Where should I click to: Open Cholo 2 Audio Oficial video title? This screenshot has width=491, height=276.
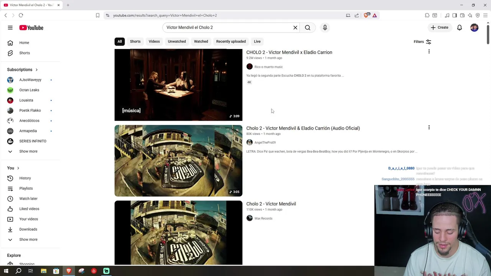coord(303,128)
